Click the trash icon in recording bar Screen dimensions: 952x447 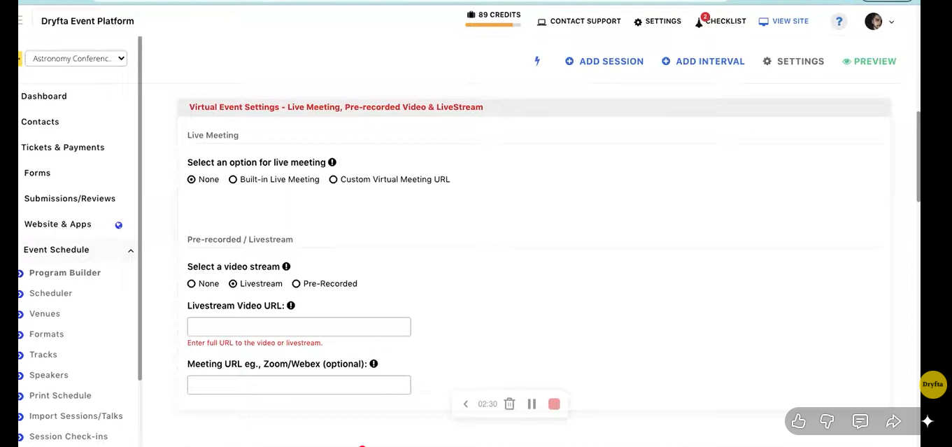tap(509, 404)
